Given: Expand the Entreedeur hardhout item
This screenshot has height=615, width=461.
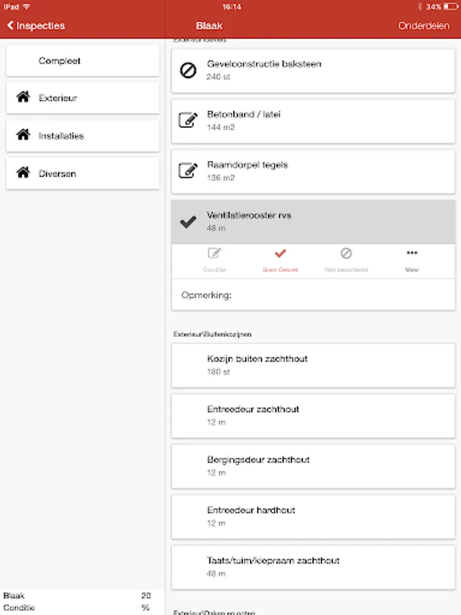Looking at the screenshot, I should 313,517.
